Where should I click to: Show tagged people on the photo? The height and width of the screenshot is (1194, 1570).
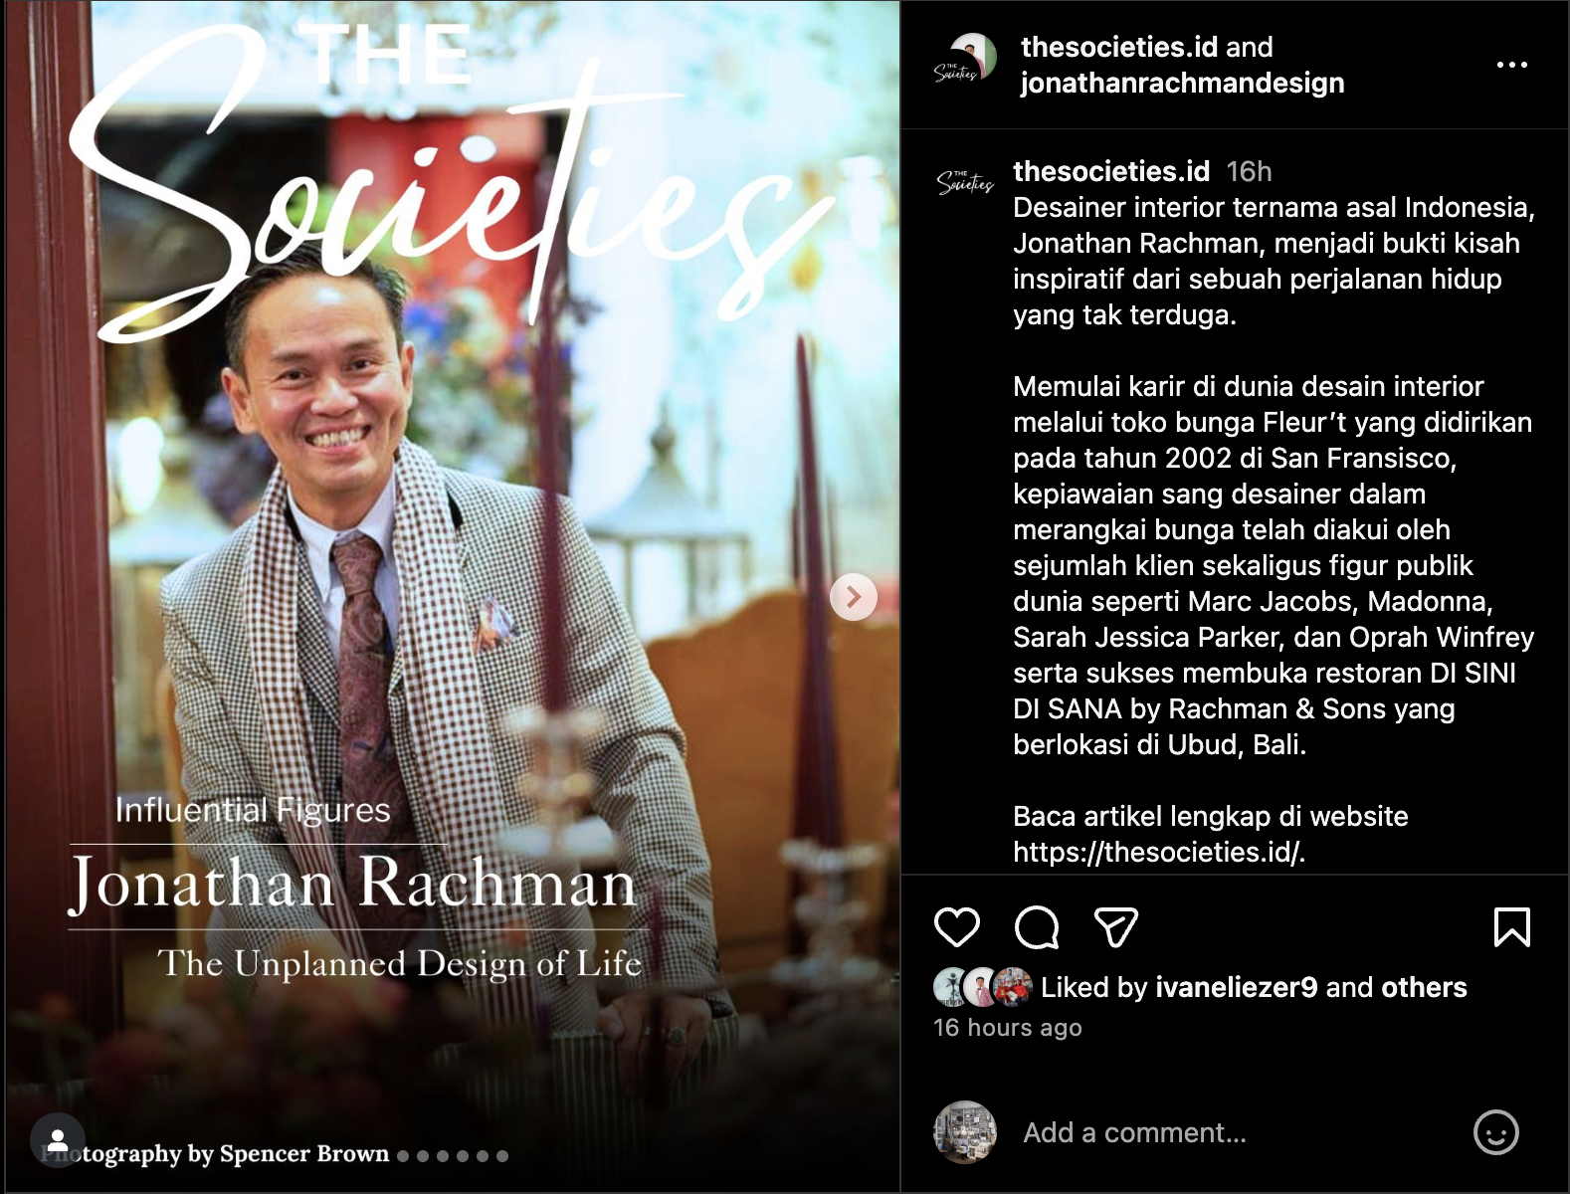58,1140
